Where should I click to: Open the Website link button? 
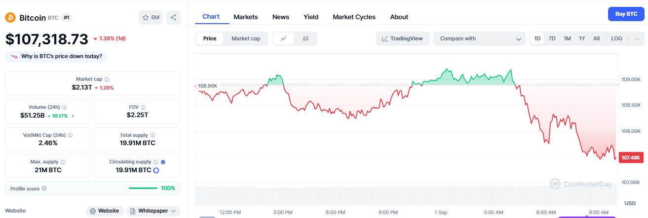[x=105, y=211]
